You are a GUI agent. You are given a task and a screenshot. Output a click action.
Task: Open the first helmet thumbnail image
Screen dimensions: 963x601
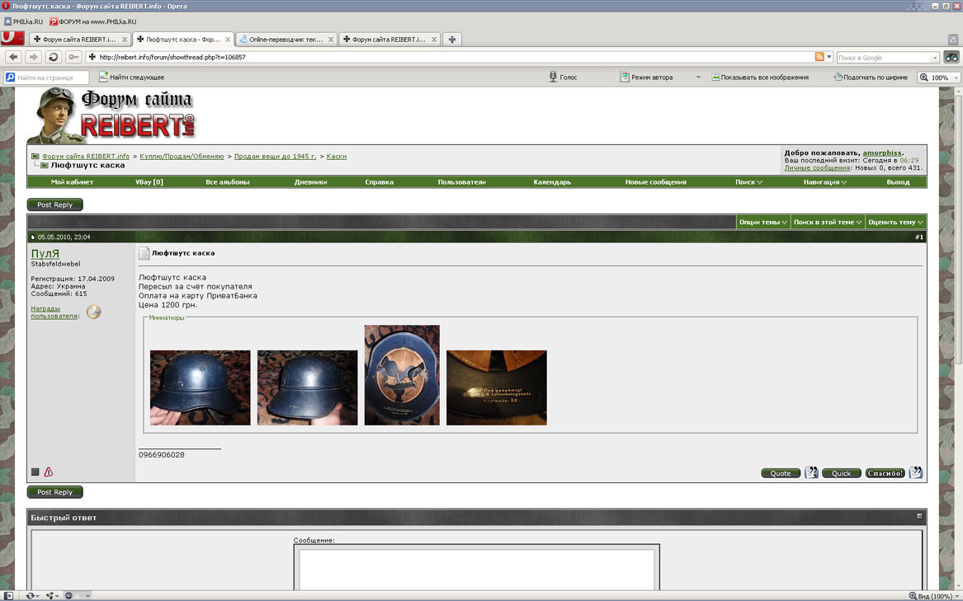[x=200, y=387]
